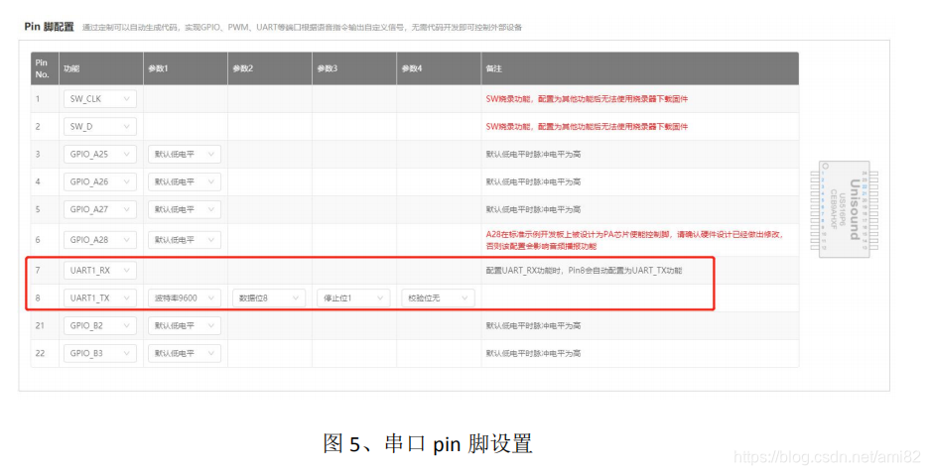Image resolution: width=930 pixels, height=475 pixels.
Task: Change pin 22 default level dropdown
Action: [185, 353]
